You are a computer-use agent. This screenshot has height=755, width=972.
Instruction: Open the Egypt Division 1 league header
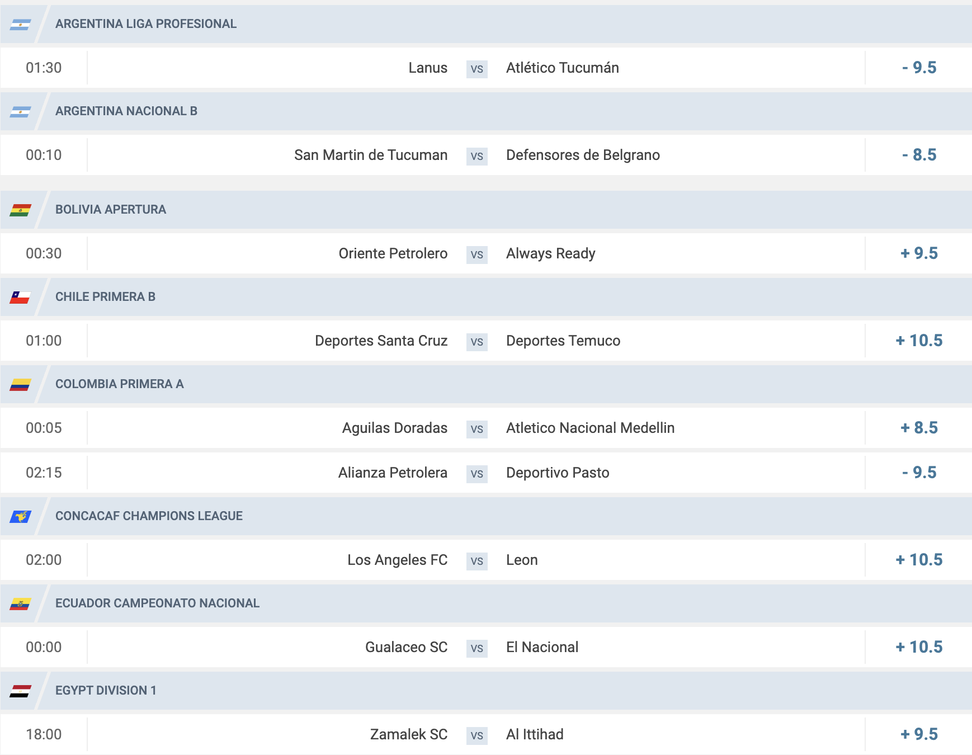486,691
